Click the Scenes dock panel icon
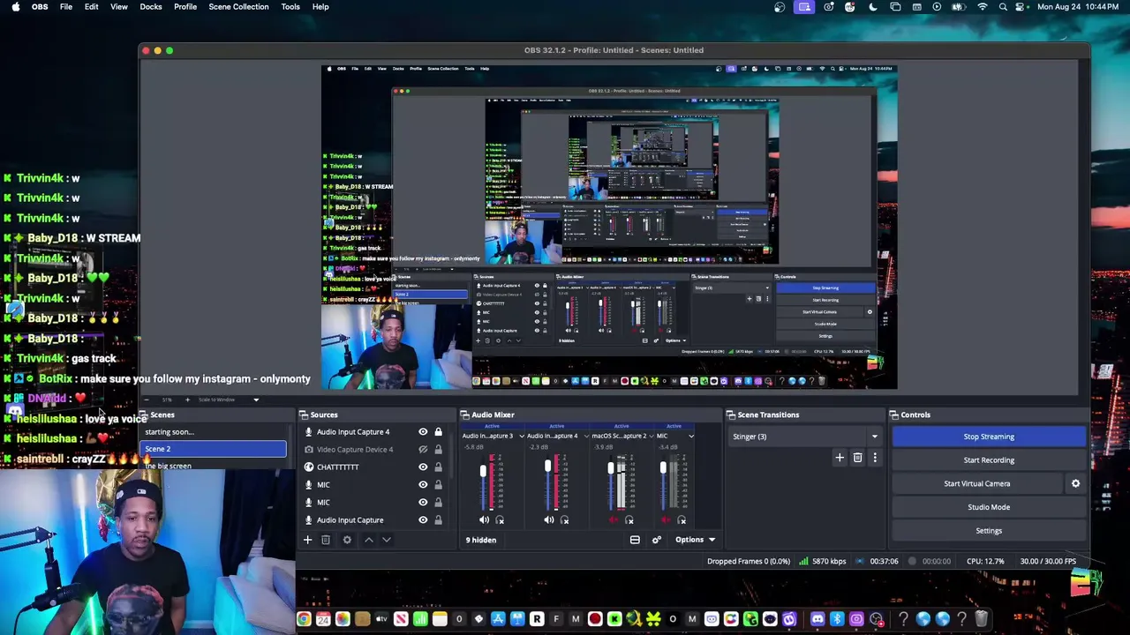 (144, 415)
